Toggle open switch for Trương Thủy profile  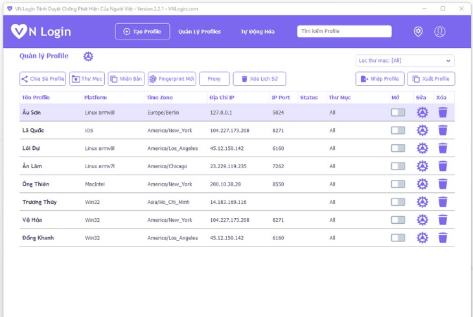(398, 202)
